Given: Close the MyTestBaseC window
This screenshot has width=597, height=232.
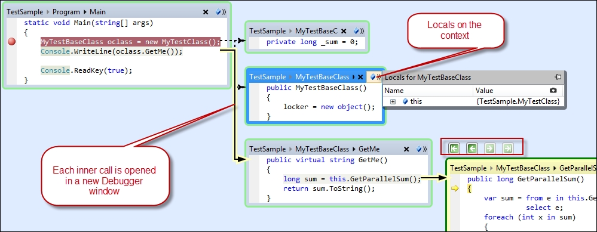Looking at the screenshot, I should pos(344,31).
